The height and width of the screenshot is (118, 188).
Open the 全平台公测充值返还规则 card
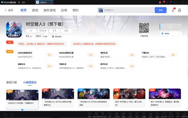(93, 98)
